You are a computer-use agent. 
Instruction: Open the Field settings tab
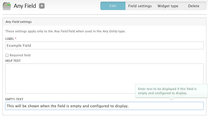140,6
